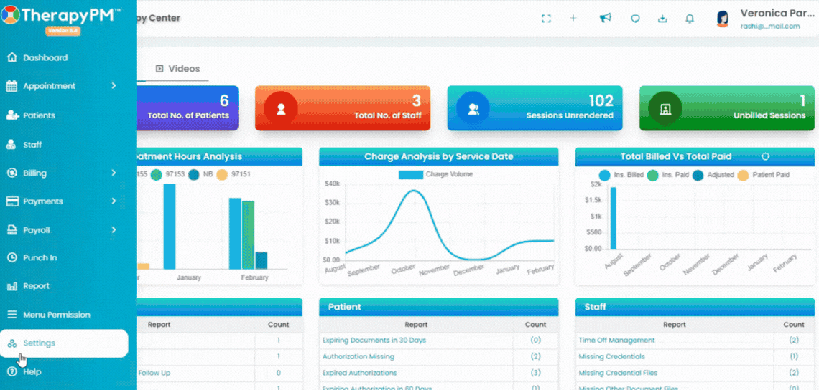Viewport: 819px width, 390px height.
Task: Click the Staff sidebar icon
Action: 11,145
